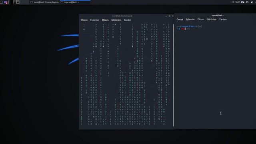This screenshot has width=256, height=144.
Task: Open Görünüm menu in toprak@kali terminal
Action: pyautogui.click(x=212, y=19)
